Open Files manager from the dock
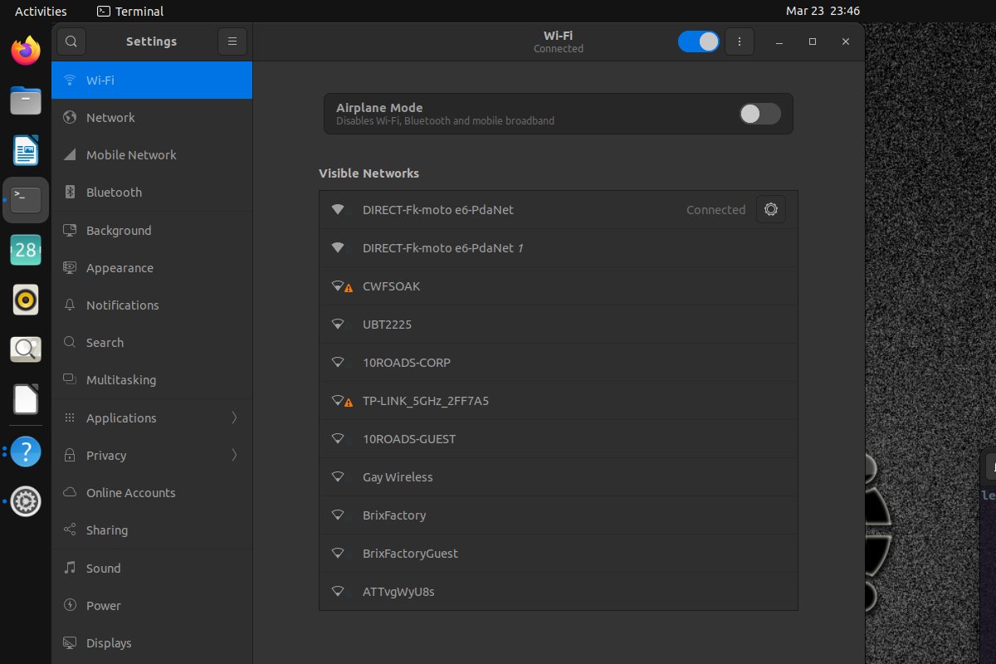The height and width of the screenshot is (664, 996). [x=26, y=101]
